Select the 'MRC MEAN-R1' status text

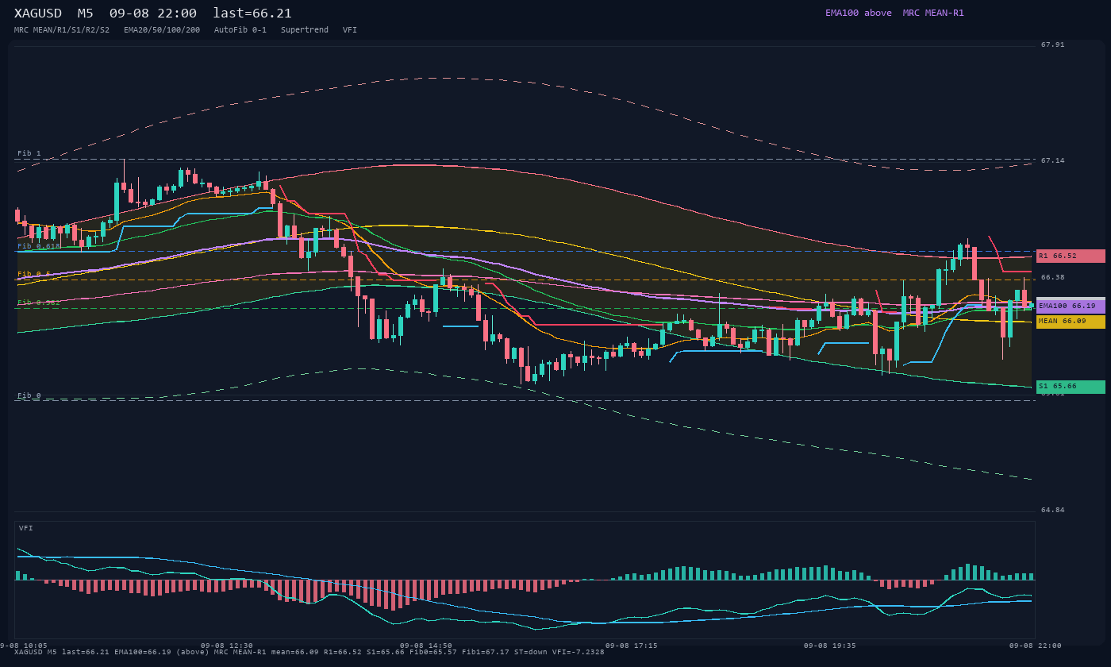pos(933,13)
